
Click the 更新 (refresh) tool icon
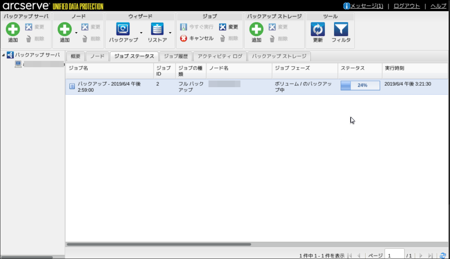click(x=318, y=29)
